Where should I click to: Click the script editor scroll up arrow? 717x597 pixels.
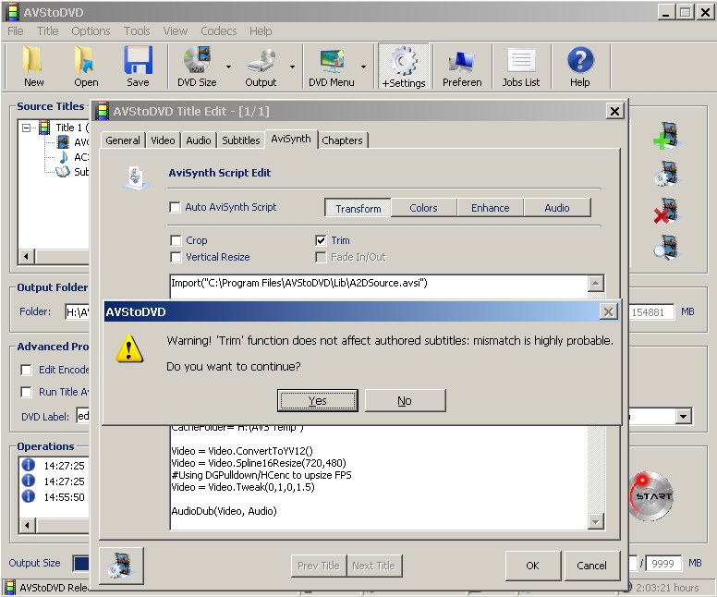point(595,284)
